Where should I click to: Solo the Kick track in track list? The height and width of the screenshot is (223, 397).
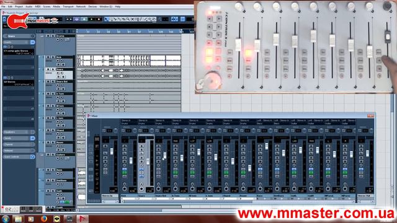coord(53,58)
